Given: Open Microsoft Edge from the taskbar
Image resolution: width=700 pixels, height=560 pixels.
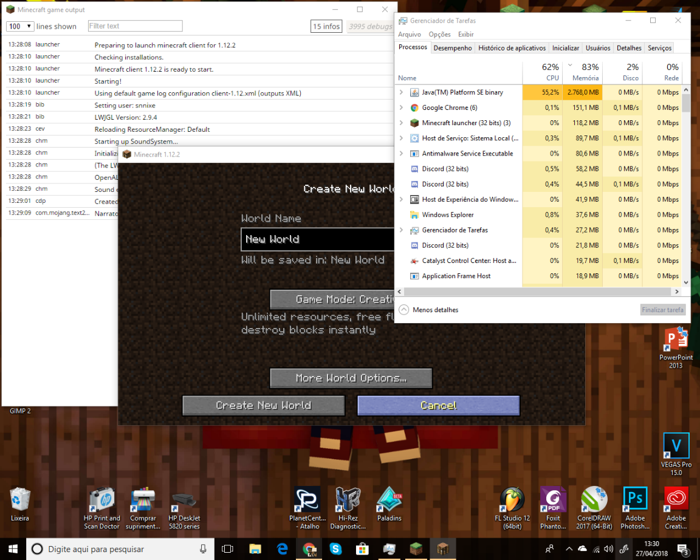Looking at the screenshot, I should tap(282, 549).
